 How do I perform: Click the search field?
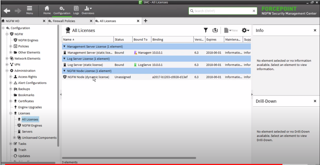point(222,11)
